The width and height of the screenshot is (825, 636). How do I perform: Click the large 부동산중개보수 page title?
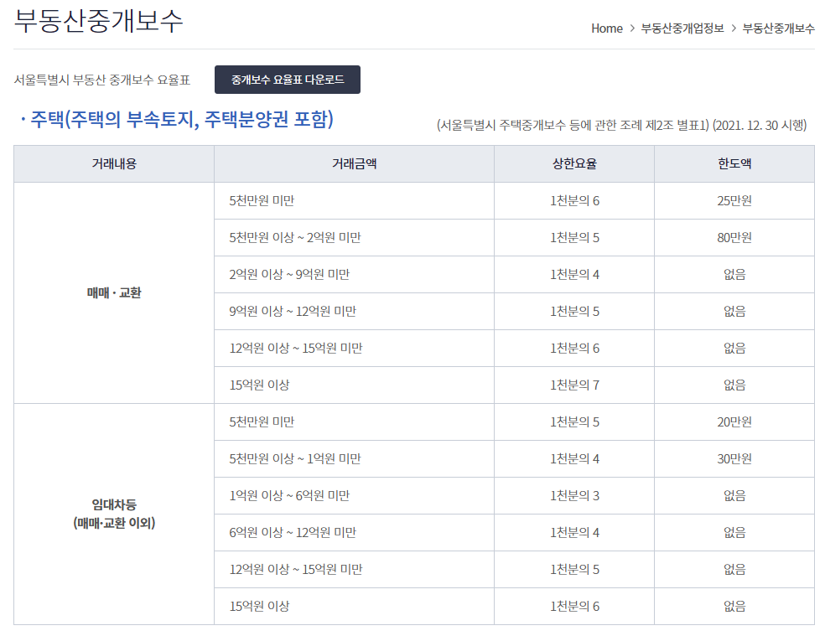(x=98, y=20)
